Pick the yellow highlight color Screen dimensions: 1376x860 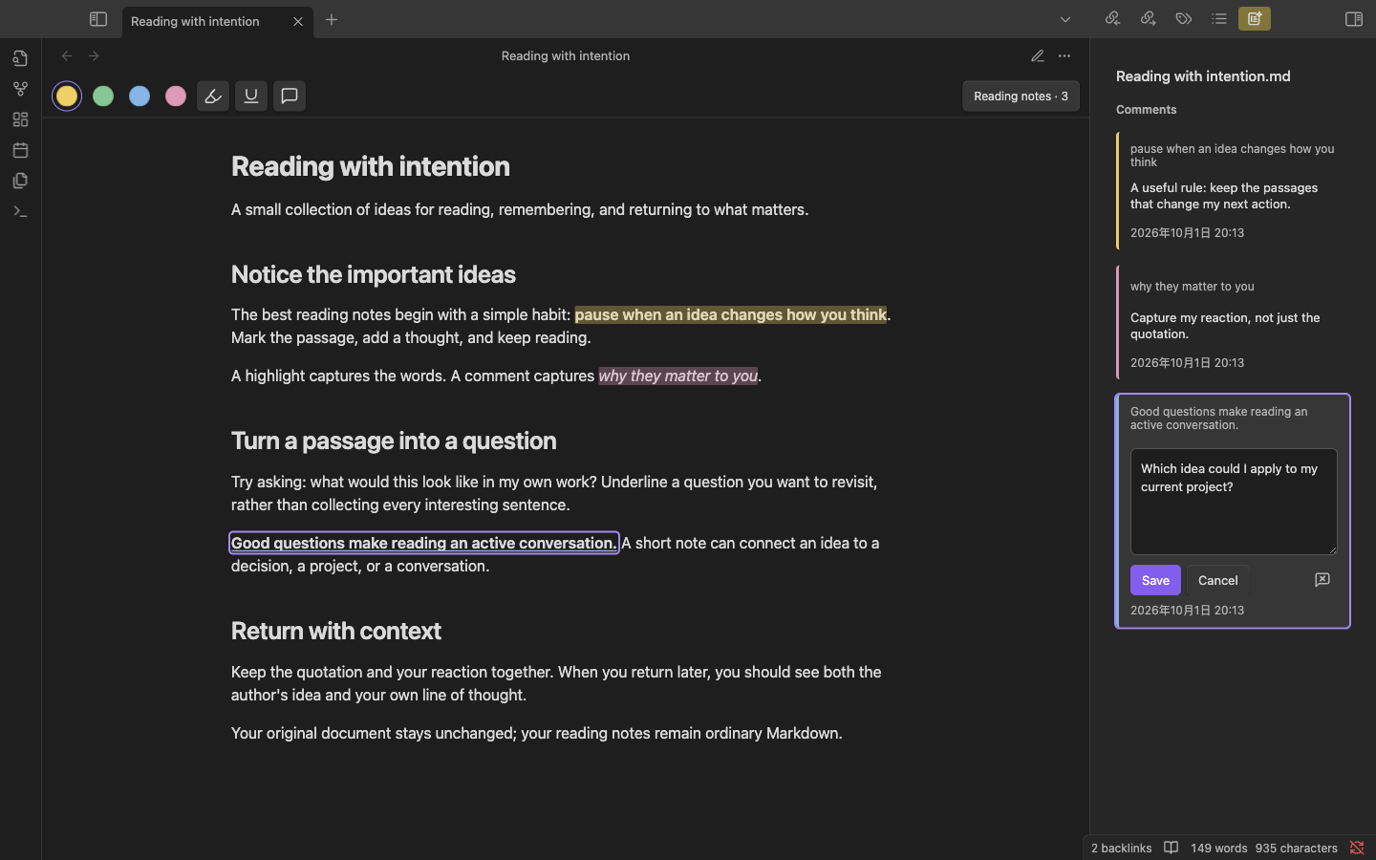pyautogui.click(x=67, y=96)
